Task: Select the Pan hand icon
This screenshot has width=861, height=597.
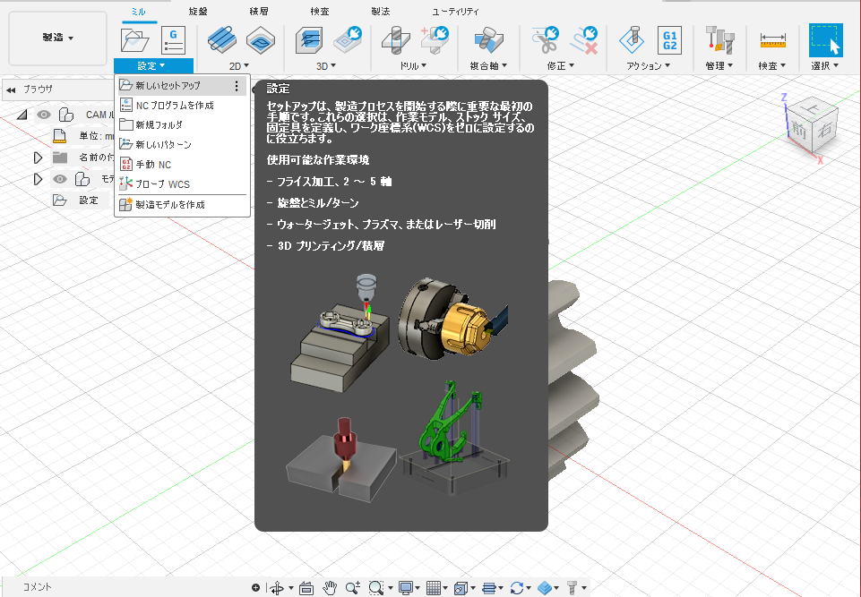Action: 330,588
